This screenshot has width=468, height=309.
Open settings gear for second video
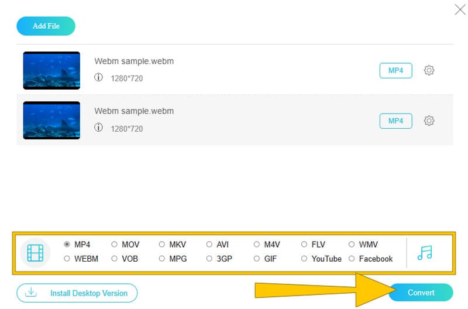(429, 121)
